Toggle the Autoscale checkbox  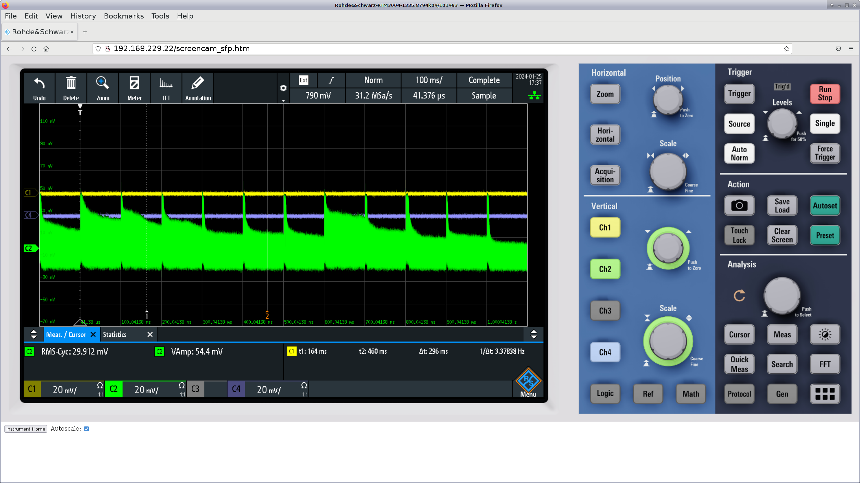86,429
